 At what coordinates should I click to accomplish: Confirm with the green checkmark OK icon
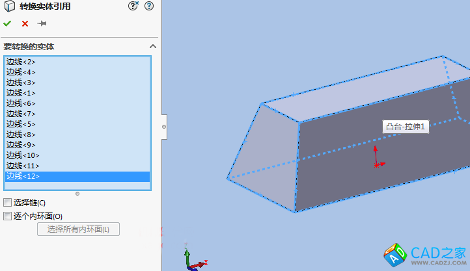(7, 23)
